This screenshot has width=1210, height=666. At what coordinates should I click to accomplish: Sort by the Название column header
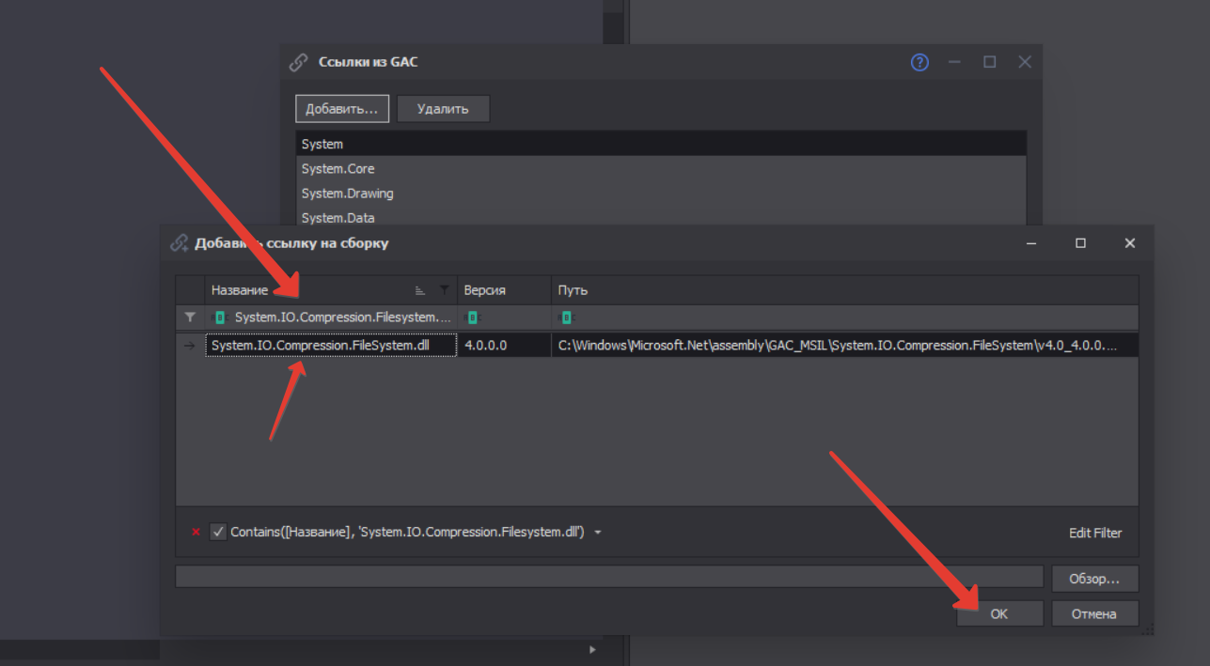[331, 290]
